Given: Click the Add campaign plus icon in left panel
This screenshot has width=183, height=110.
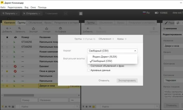Looking at the screenshot, I should 7,28.
